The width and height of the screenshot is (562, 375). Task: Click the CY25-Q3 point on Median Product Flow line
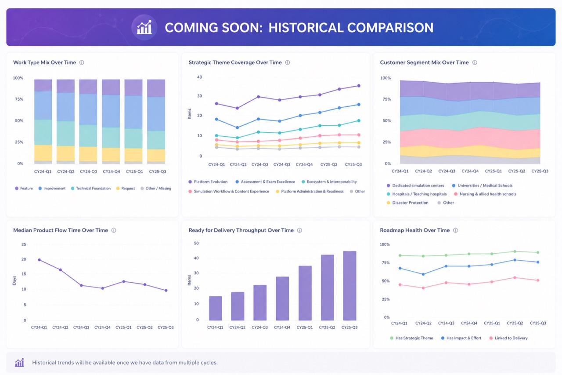[166, 290]
